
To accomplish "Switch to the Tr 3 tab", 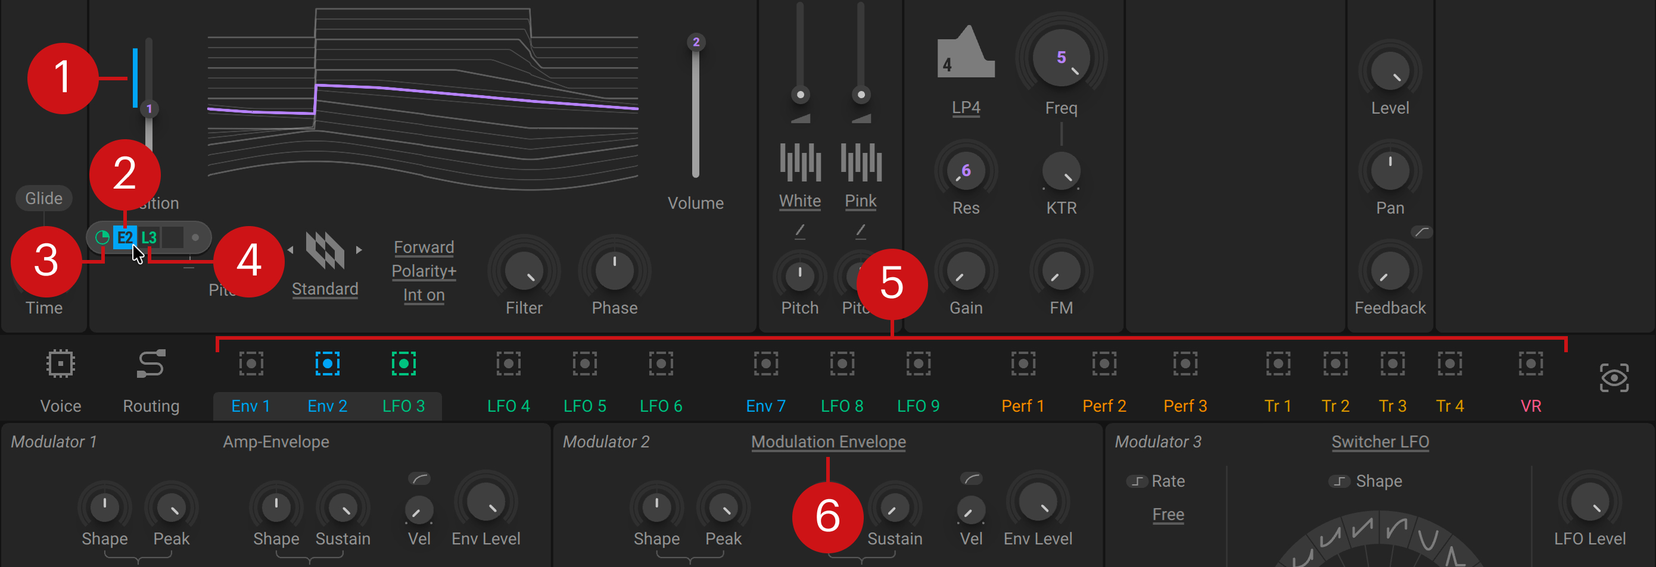I will (1393, 406).
